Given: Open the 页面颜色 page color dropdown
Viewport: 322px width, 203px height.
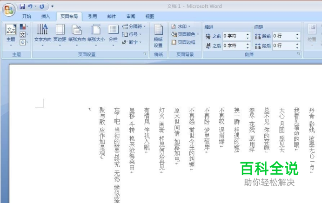Looking at the screenshot, I should click(x=185, y=34).
